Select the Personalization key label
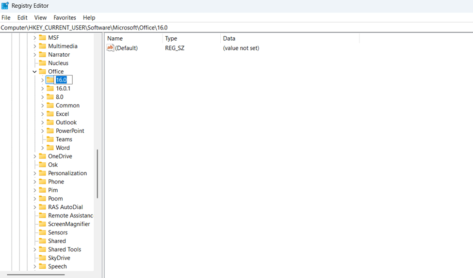The width and height of the screenshot is (473, 278). (67, 173)
